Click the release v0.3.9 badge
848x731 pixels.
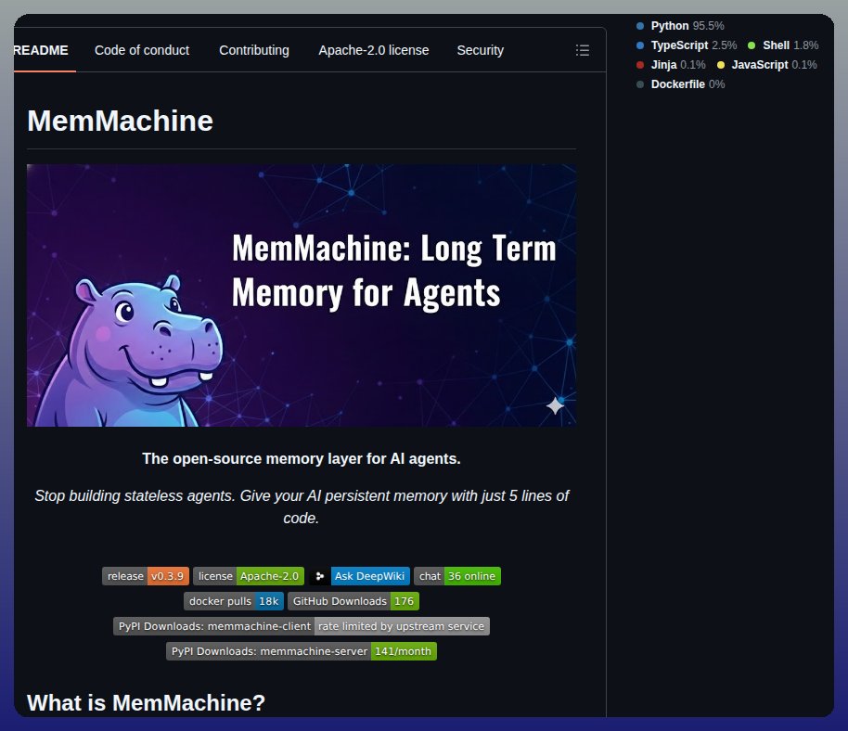(x=146, y=576)
